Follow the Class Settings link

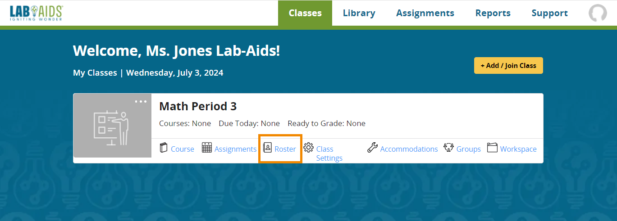click(329, 153)
